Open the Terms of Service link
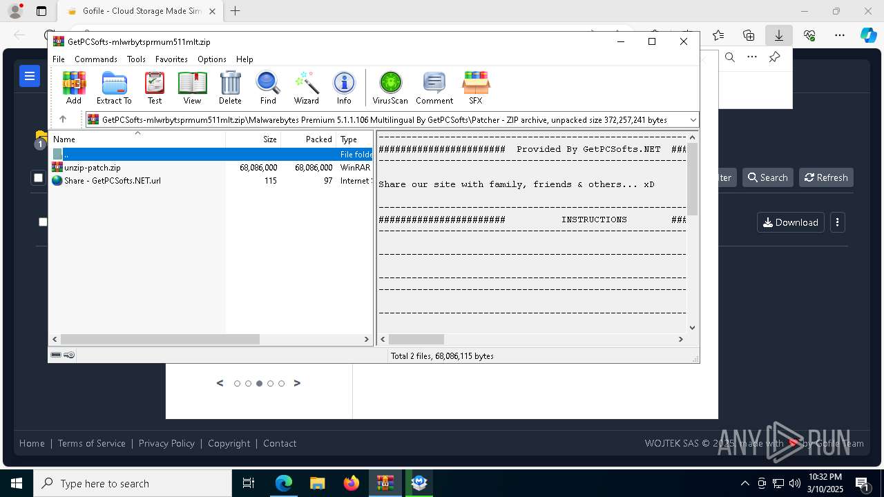The height and width of the screenshot is (497, 884). click(x=92, y=443)
